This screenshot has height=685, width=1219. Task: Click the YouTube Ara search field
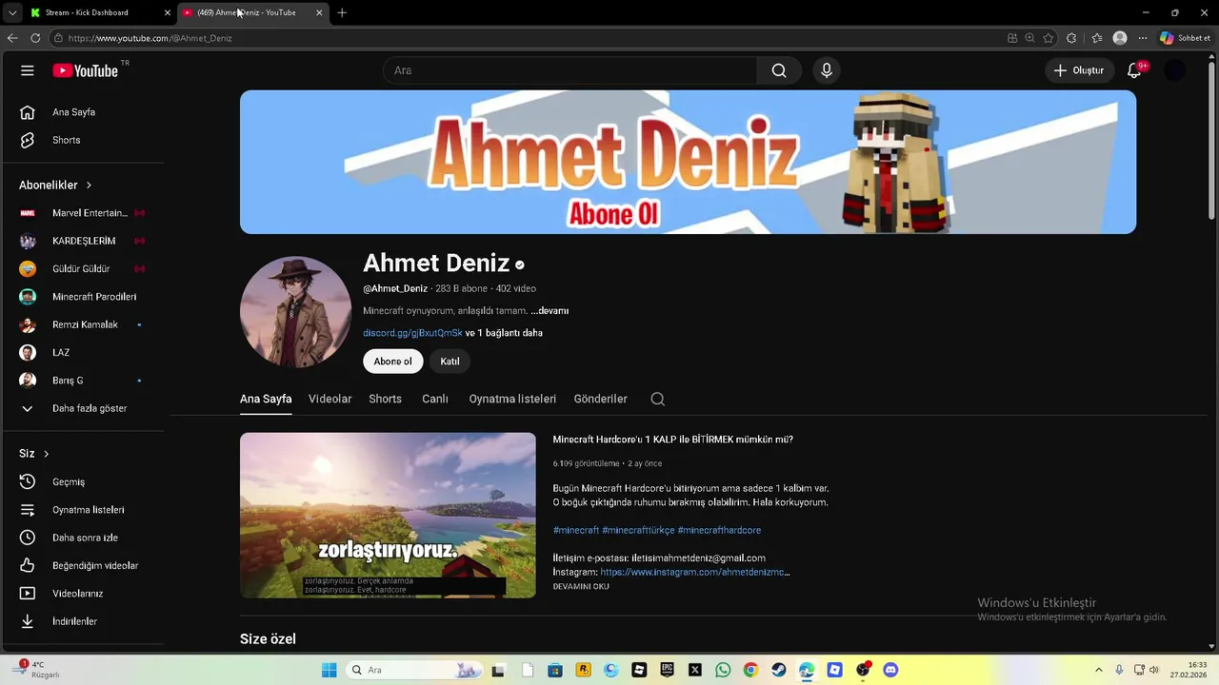click(570, 70)
